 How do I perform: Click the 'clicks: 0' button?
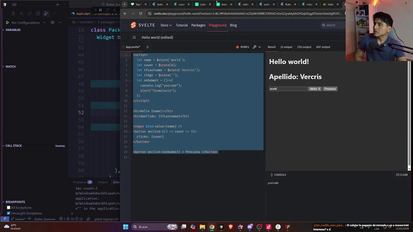click(x=315, y=89)
